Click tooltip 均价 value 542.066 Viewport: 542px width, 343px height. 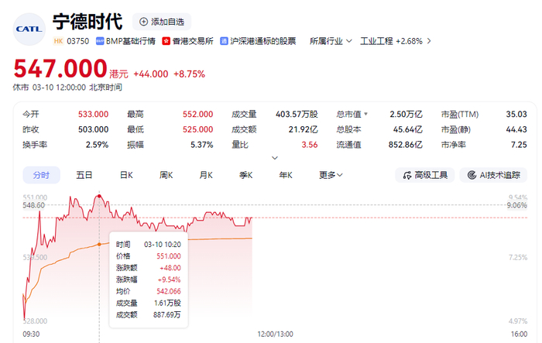169,291
